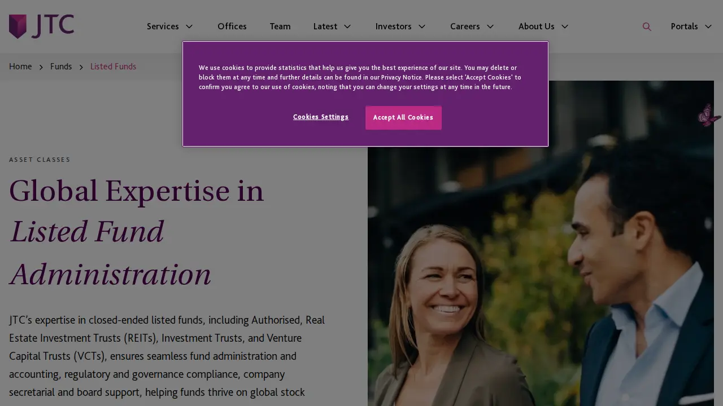Image resolution: width=723 pixels, height=406 pixels.
Task: Open the search magnifier icon
Action: (x=647, y=27)
